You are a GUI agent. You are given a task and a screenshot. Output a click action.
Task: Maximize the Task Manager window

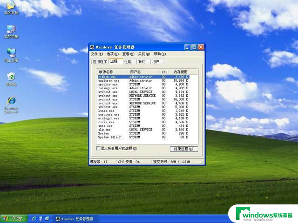194,47
